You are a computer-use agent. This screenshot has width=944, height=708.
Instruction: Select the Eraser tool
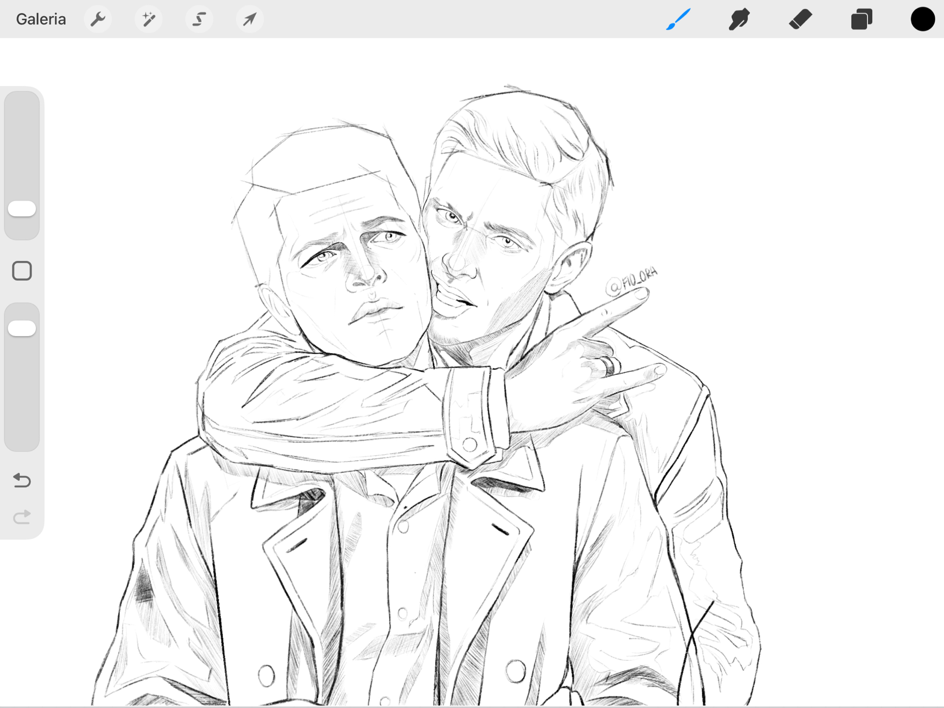pyautogui.click(x=800, y=19)
